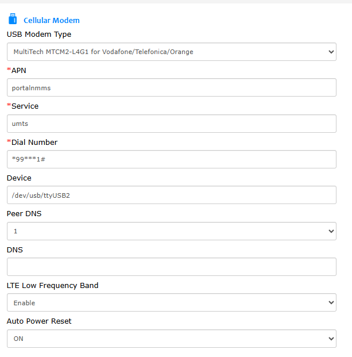Expand the Peer DNS dropdown
Image resolution: width=352 pixels, height=357 pixels.
[x=172, y=231]
